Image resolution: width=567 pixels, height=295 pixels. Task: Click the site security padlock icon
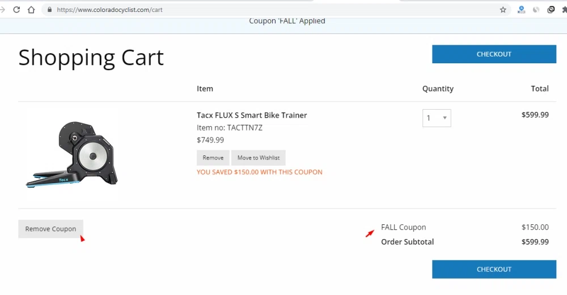49,10
